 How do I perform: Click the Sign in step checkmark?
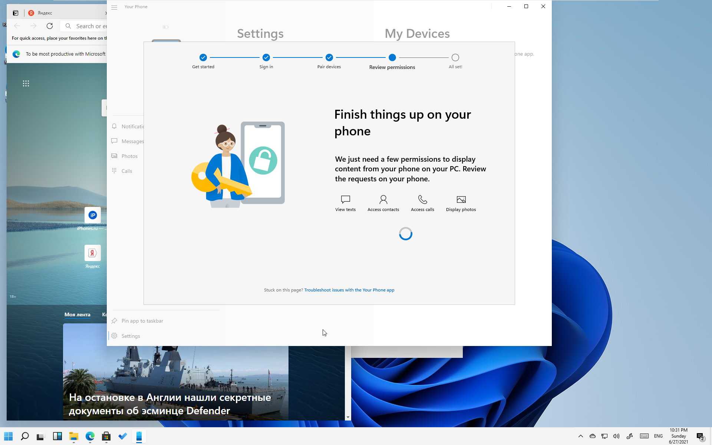pos(266,57)
